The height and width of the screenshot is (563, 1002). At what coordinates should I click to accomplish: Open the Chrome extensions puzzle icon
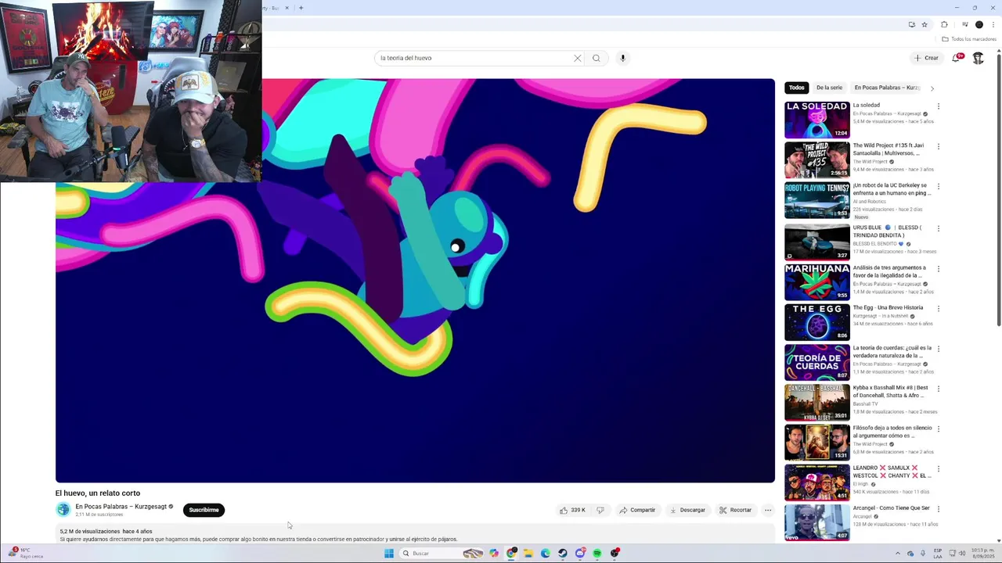(x=944, y=25)
